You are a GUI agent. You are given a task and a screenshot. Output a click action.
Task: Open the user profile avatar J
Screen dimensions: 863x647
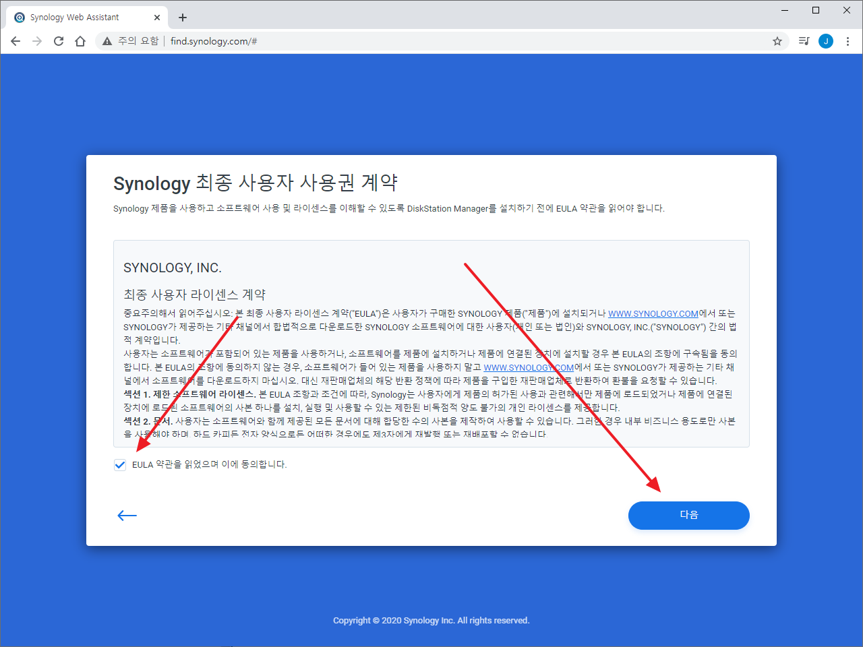(826, 41)
